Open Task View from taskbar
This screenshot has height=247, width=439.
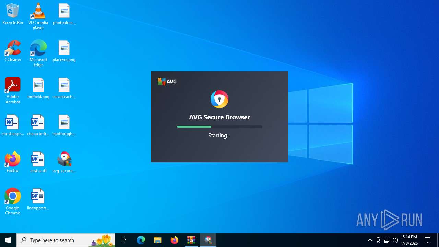123,240
